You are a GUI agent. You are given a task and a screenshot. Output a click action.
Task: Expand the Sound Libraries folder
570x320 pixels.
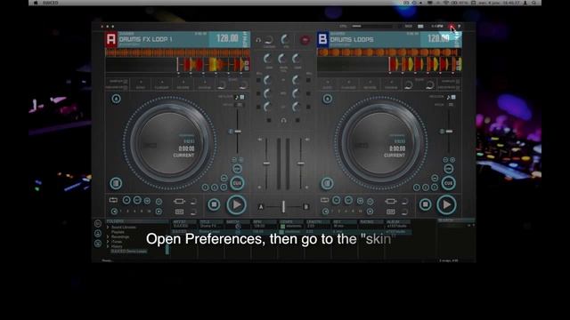108,228
